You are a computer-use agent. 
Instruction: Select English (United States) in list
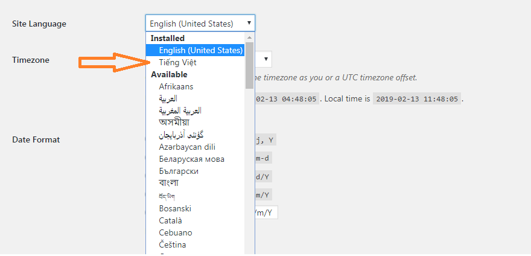click(196, 51)
